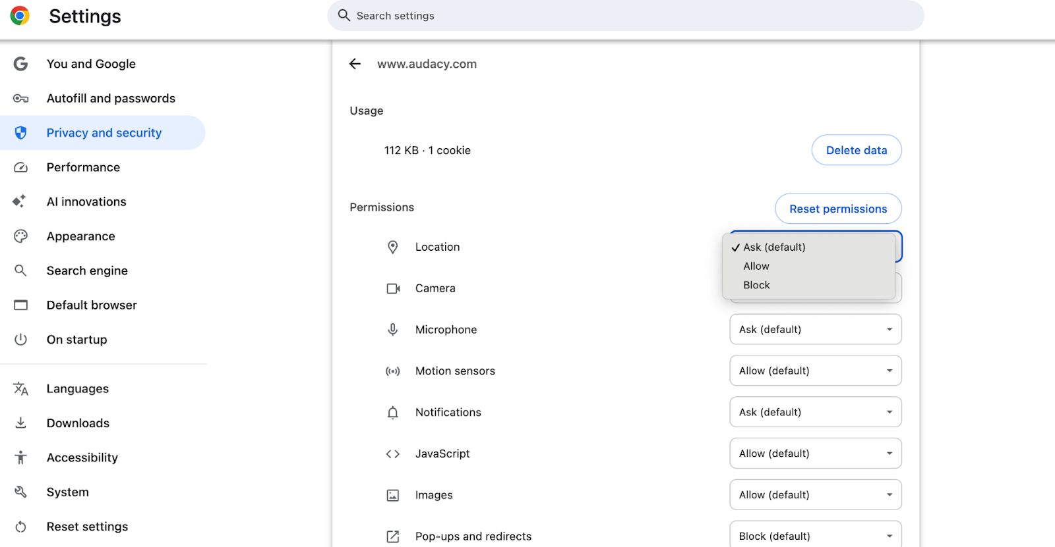Screen dimensions: 1055x547
Task: Click the Performance gauge icon
Action: pyautogui.click(x=21, y=167)
